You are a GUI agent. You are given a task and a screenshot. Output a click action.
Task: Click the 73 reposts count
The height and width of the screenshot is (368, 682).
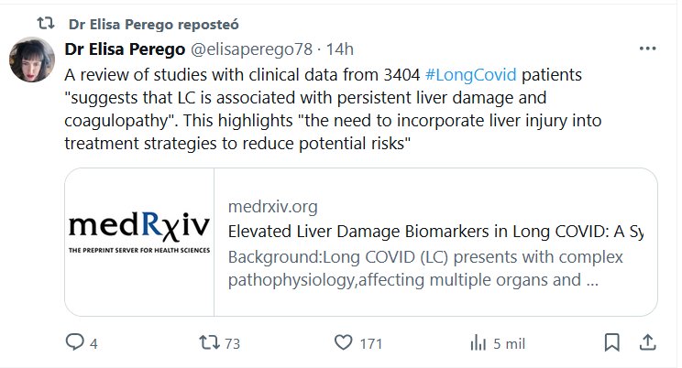click(x=232, y=343)
